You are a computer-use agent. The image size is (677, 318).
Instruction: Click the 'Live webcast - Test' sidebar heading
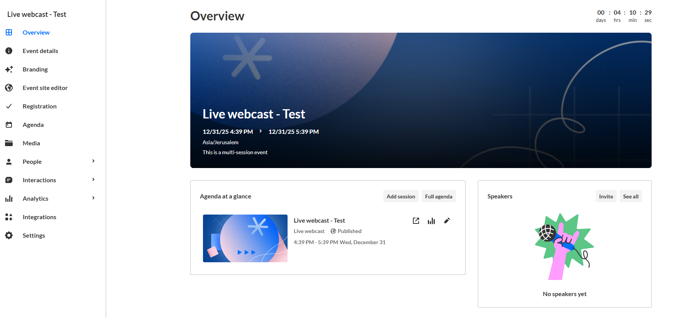tap(37, 14)
